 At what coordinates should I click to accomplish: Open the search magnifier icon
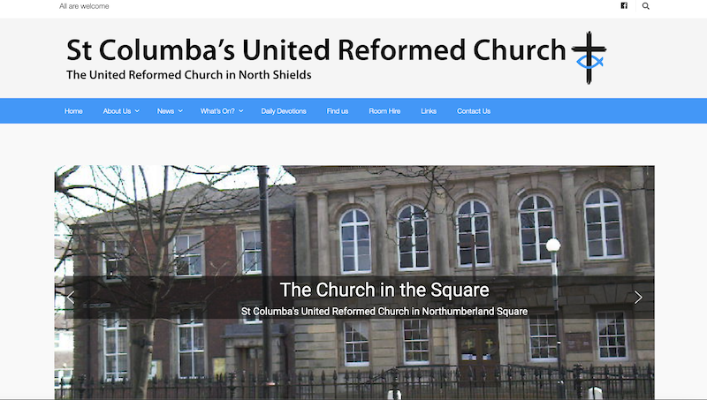pos(646,6)
